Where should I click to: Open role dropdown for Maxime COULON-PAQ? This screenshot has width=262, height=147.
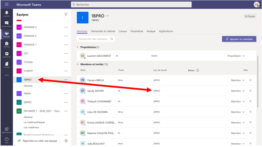coord(238,133)
